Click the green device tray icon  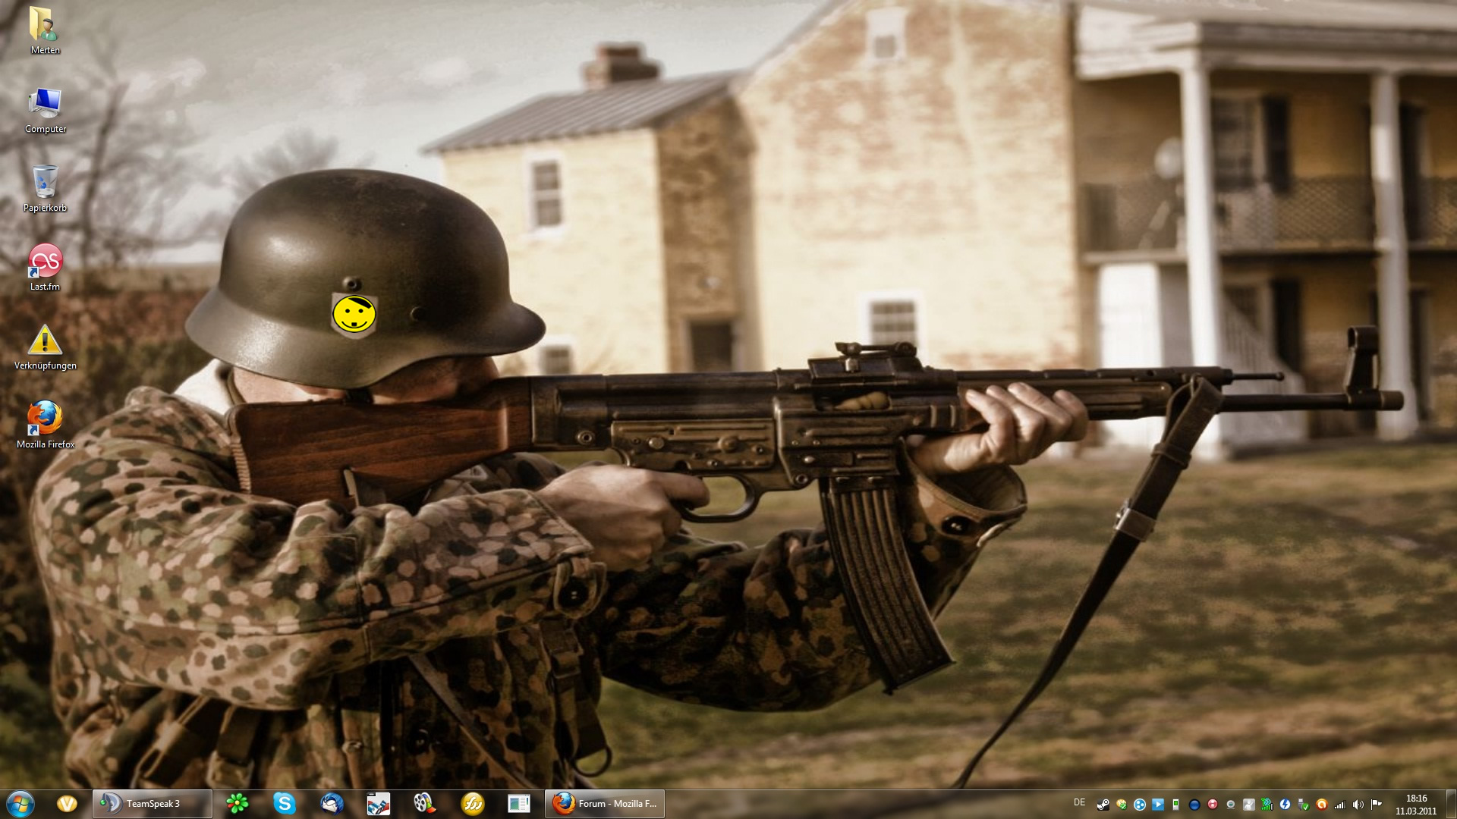1176,805
